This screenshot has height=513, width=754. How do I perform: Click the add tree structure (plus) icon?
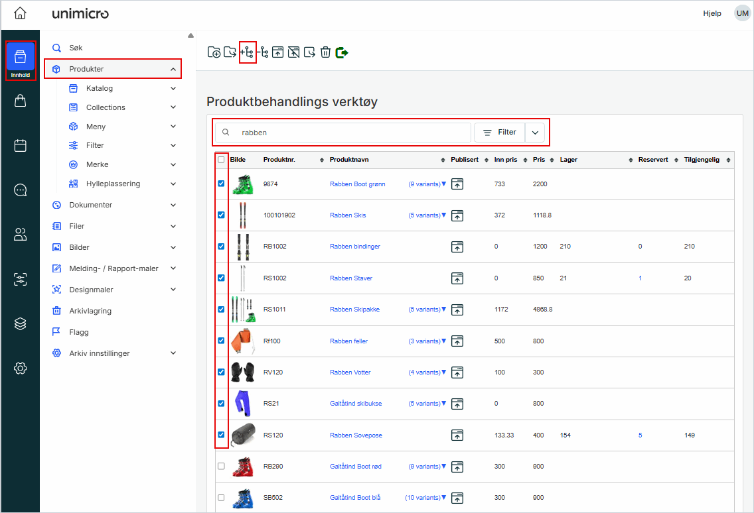(247, 52)
